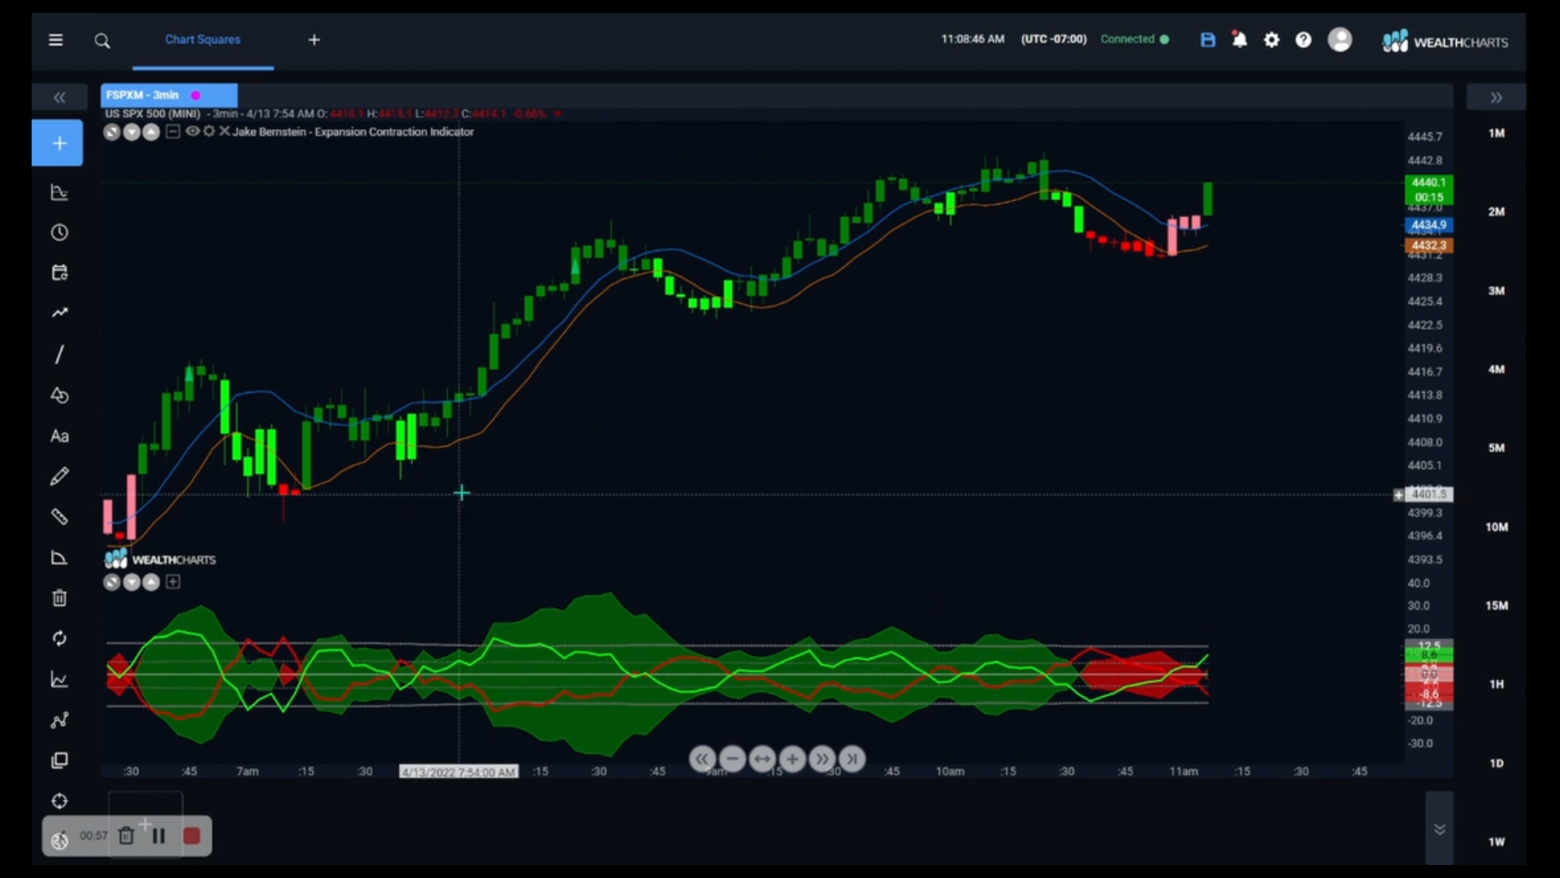Open the calendar date tool

coord(59,272)
